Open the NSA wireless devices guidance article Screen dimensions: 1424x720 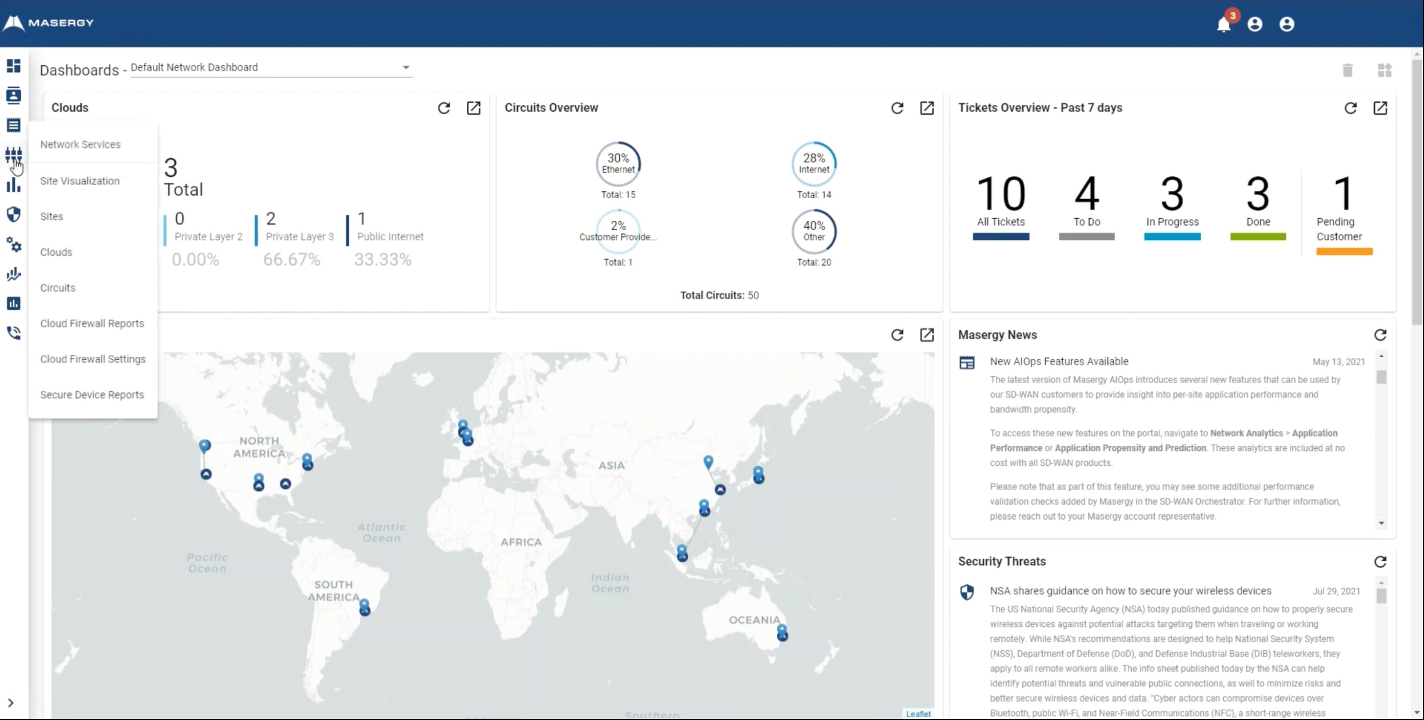click(x=1131, y=591)
